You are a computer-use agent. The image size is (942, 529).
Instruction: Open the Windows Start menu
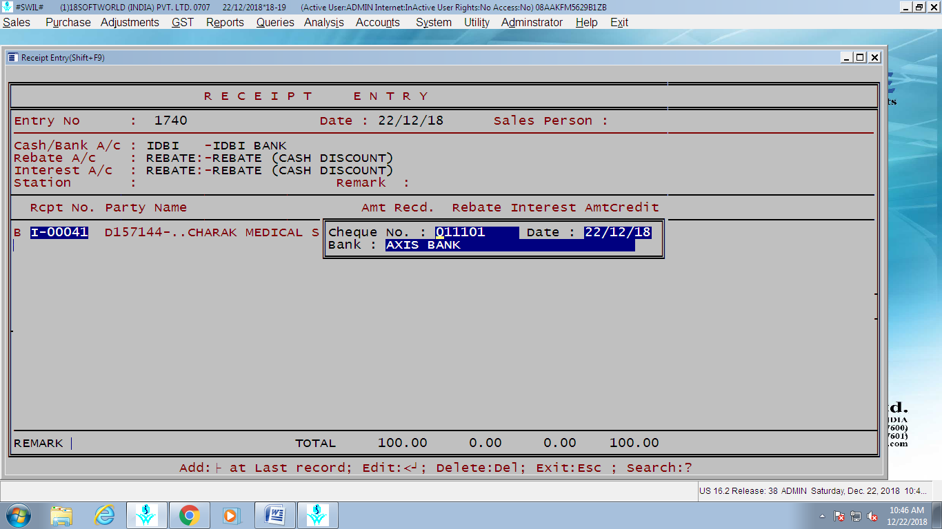coord(19,515)
